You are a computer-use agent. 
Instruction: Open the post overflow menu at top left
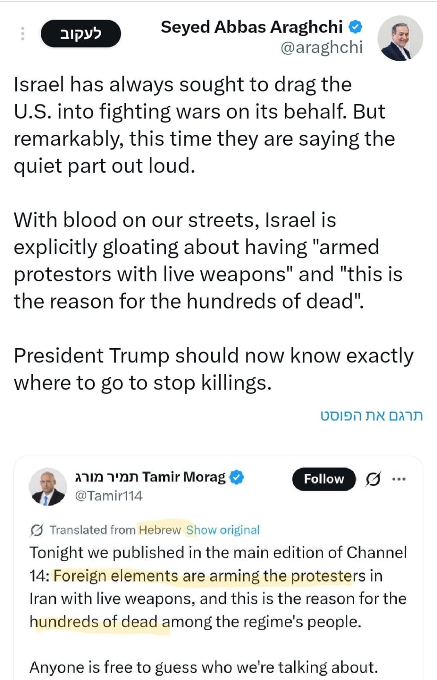pyautogui.click(x=22, y=34)
